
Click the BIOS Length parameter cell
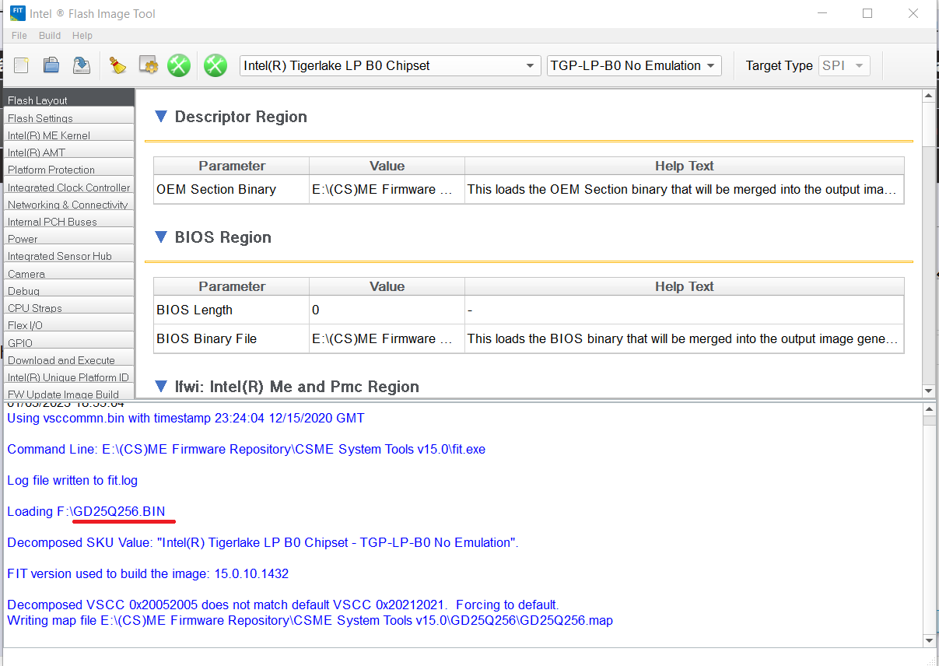[x=232, y=310]
